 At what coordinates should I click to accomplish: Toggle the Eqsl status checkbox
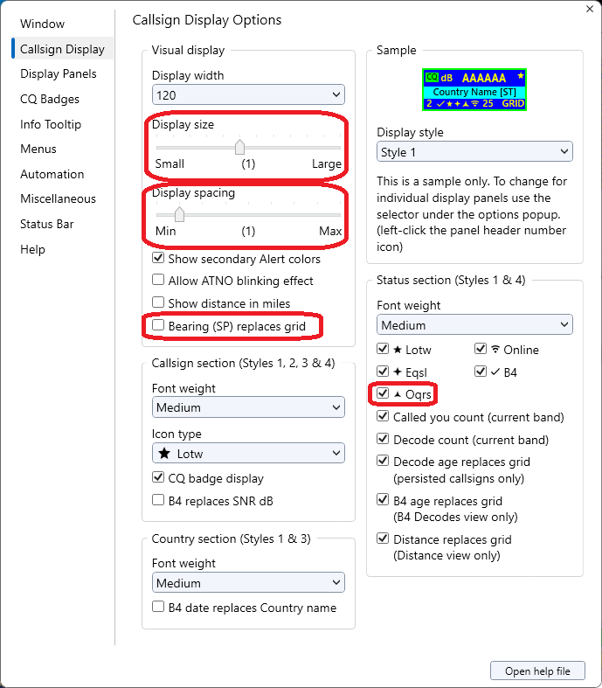click(383, 372)
